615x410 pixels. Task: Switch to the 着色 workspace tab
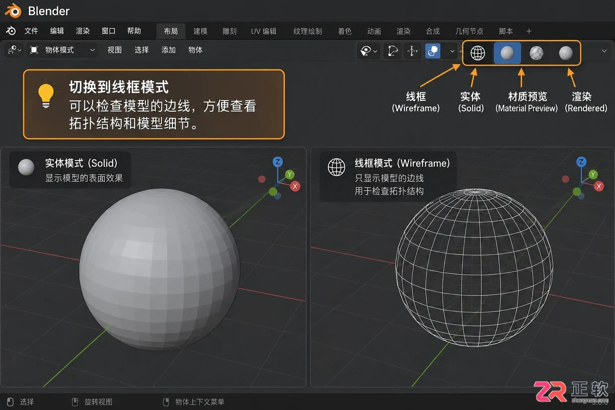345,31
